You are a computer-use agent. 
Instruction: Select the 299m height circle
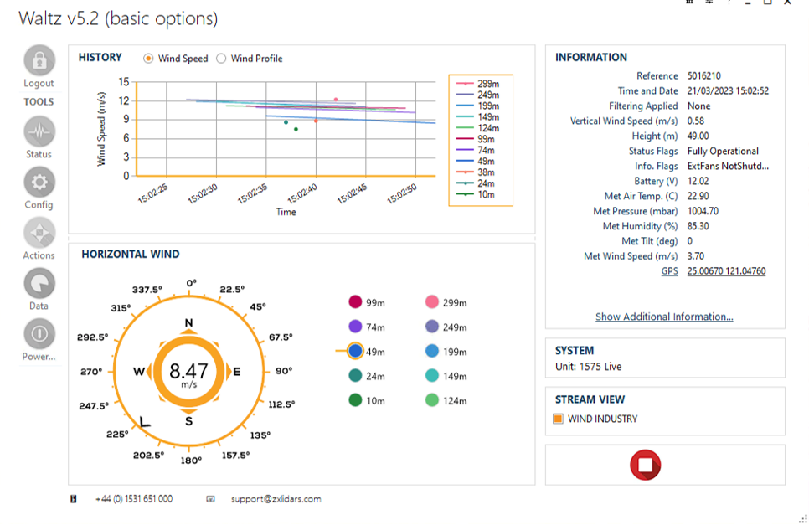(432, 302)
